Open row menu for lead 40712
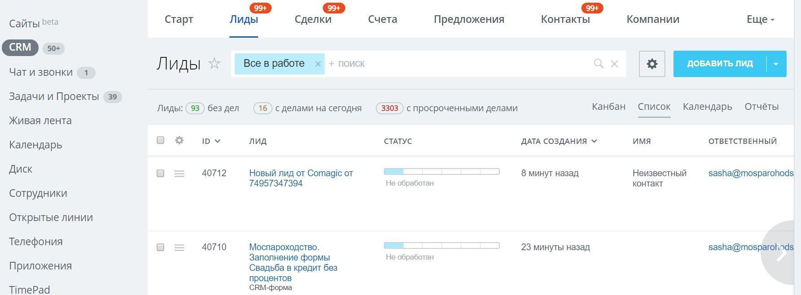Screen dimensions: 801x295 179,174
